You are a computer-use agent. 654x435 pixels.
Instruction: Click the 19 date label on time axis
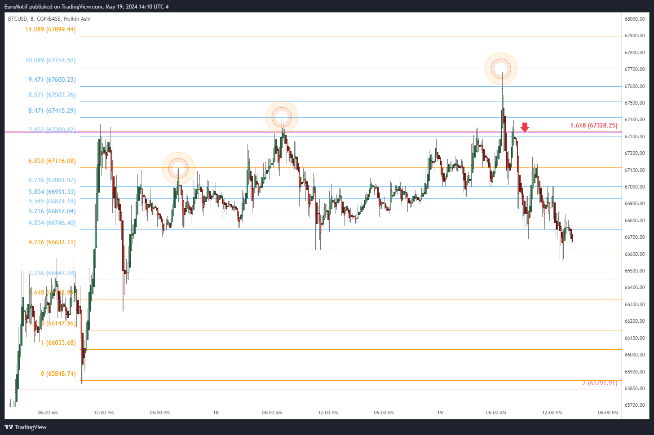point(440,413)
